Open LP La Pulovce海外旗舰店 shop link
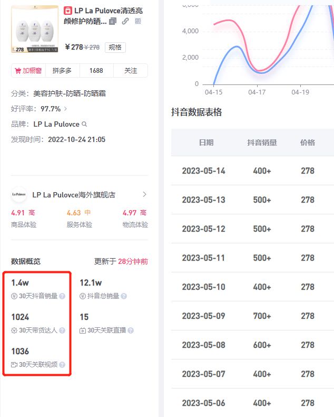The width and height of the screenshot is (334, 417). 74,195
